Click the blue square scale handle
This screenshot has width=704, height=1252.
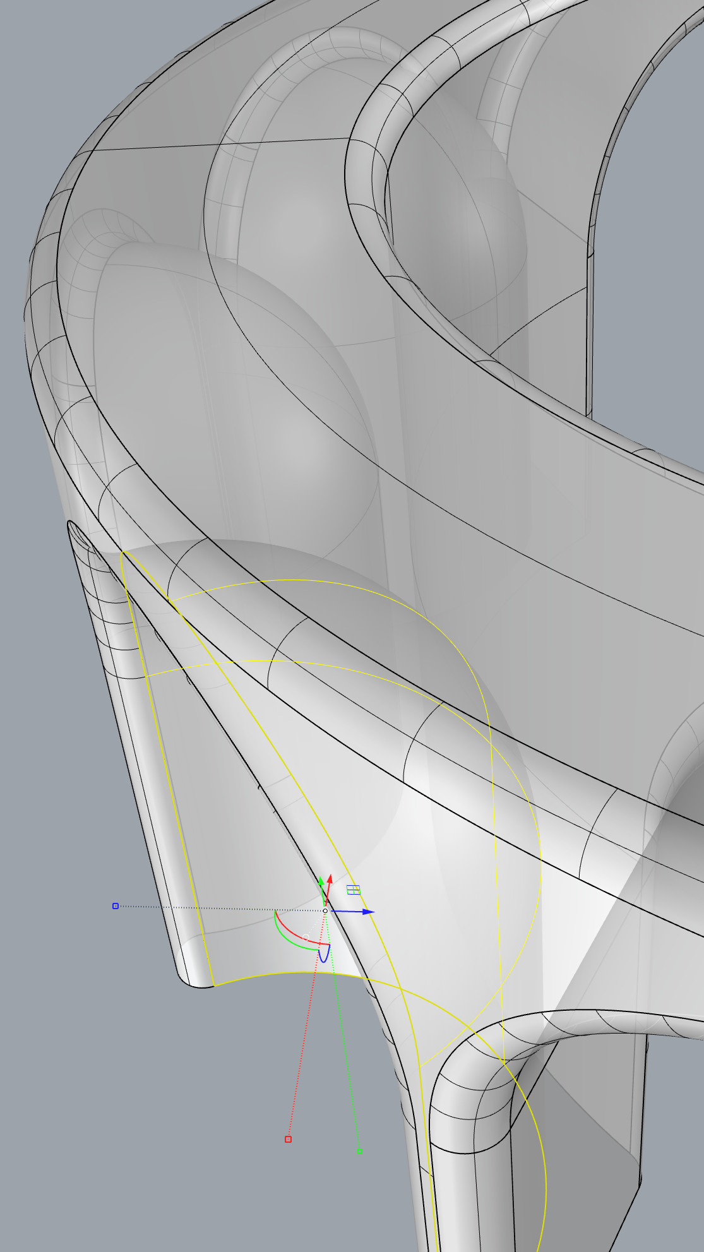click(116, 906)
